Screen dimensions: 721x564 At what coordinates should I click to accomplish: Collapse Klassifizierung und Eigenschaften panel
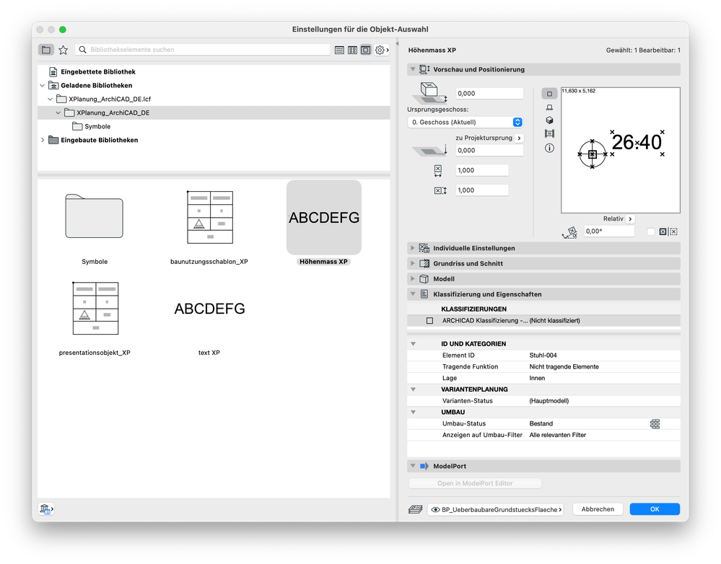412,294
